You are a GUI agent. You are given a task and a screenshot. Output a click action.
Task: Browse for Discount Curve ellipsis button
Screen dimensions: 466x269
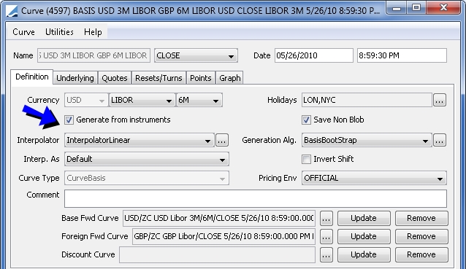click(x=326, y=255)
